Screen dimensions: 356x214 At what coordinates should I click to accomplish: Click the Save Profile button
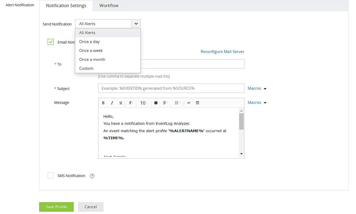coord(56,207)
